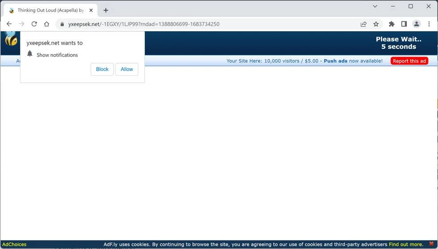This screenshot has height=249, width=438.
Task: Reload the current page
Action: pyautogui.click(x=34, y=24)
